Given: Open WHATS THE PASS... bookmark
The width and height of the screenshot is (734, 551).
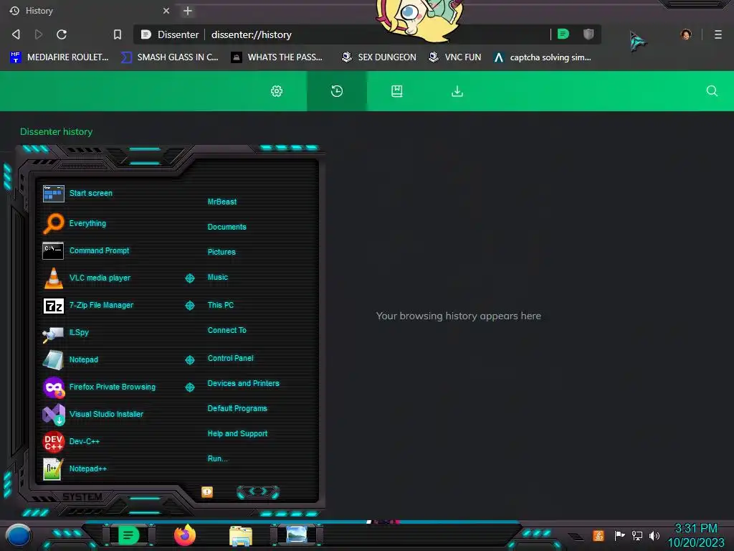Looking at the screenshot, I should [277, 57].
